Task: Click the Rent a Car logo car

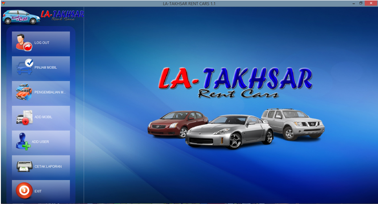Action: (x=21, y=17)
